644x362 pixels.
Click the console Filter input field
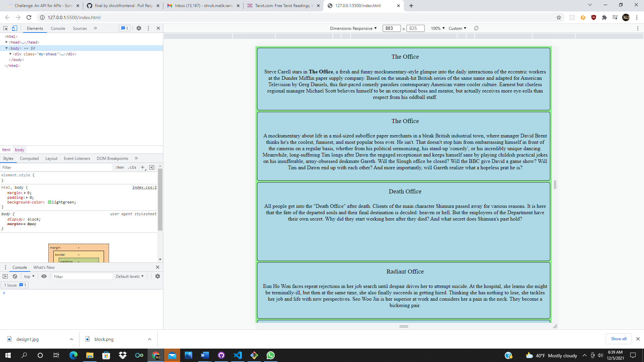tap(83, 276)
